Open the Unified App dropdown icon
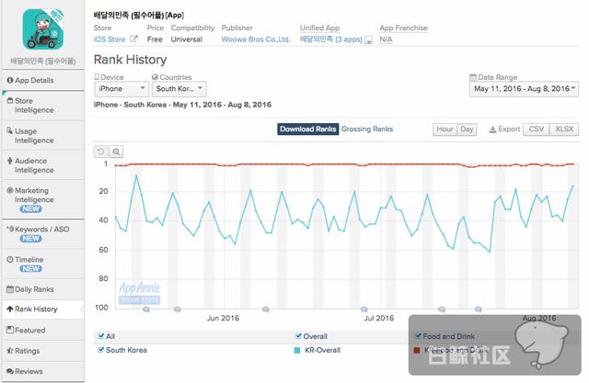Screen dimensions: 589x383 click(368, 40)
